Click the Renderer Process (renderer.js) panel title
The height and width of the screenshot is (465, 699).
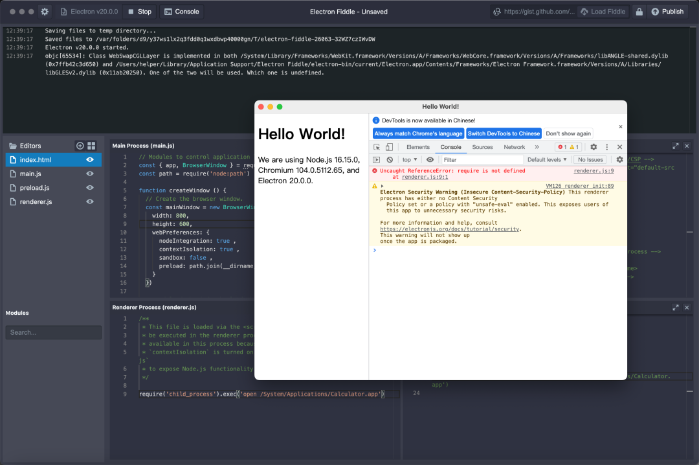(x=154, y=308)
